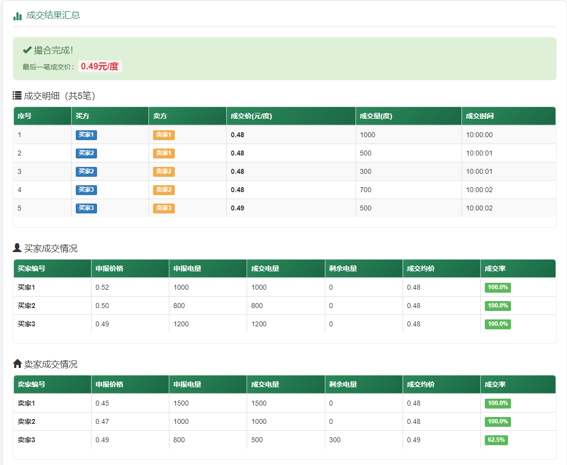Select the 卖家3 badge in trade row 5
Screen dimensions: 567x465
tap(163, 208)
